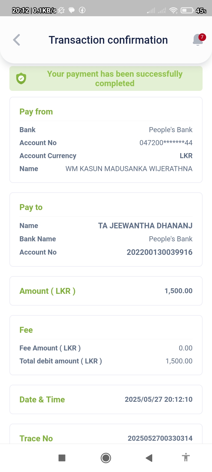The width and height of the screenshot is (212, 472).
Task: Tap the green shield success icon
Action: pos(21,78)
